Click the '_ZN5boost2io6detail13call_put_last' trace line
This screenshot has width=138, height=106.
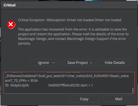67,76
